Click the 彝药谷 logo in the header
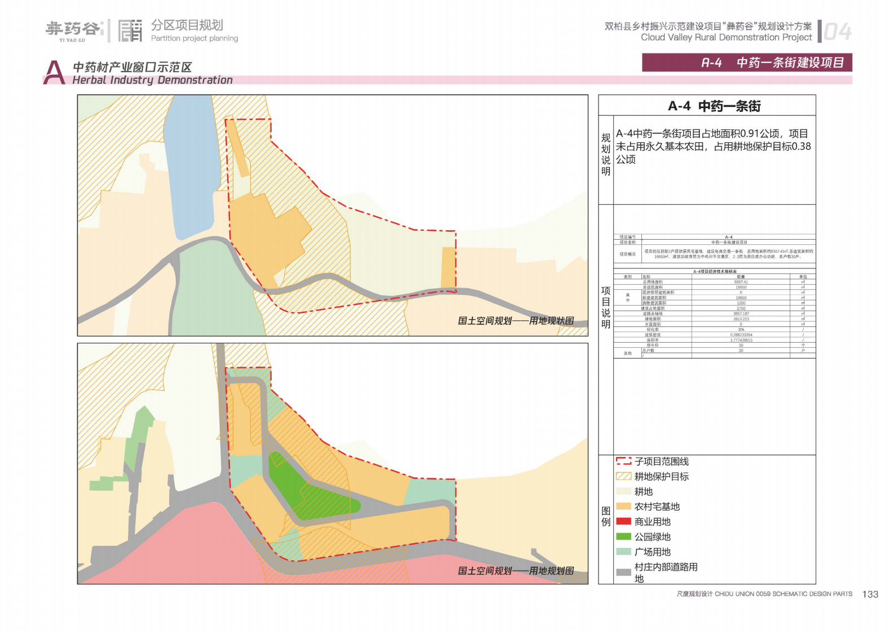Image resolution: width=895 pixels, height=632 pixels. 73,30
